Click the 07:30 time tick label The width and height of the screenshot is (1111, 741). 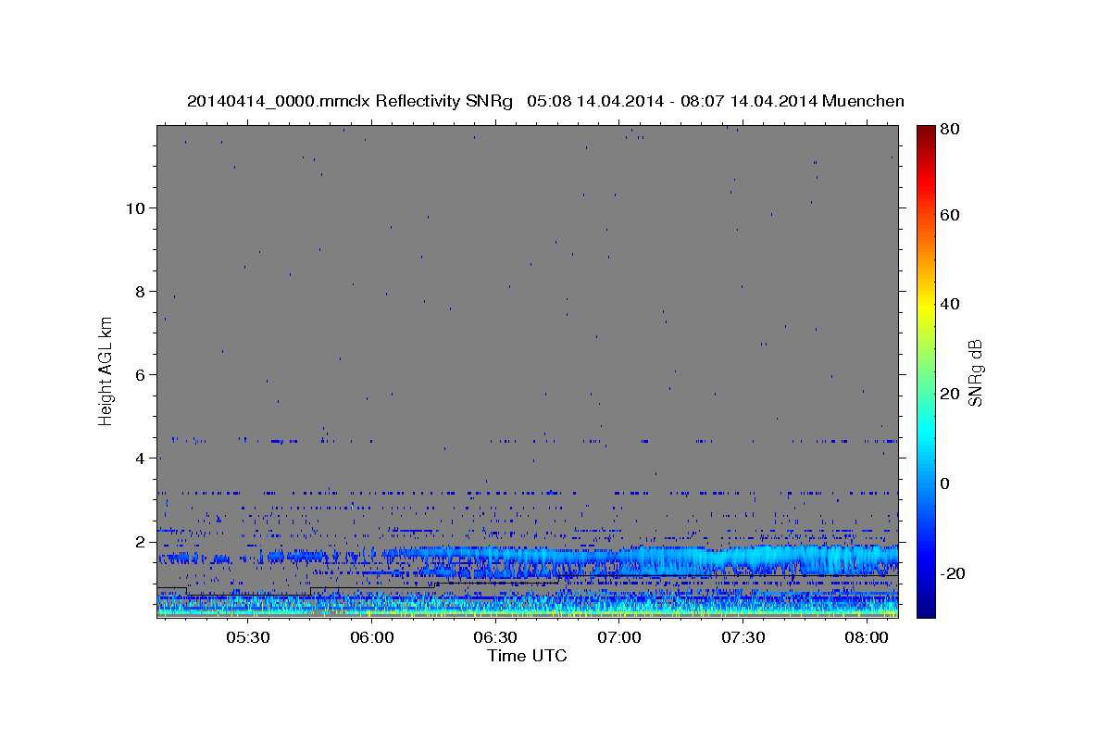pos(743,637)
